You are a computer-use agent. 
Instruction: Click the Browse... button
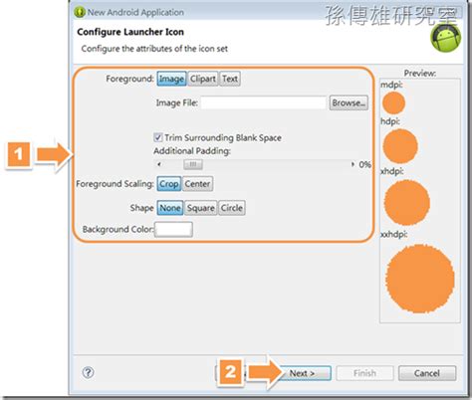pos(349,102)
